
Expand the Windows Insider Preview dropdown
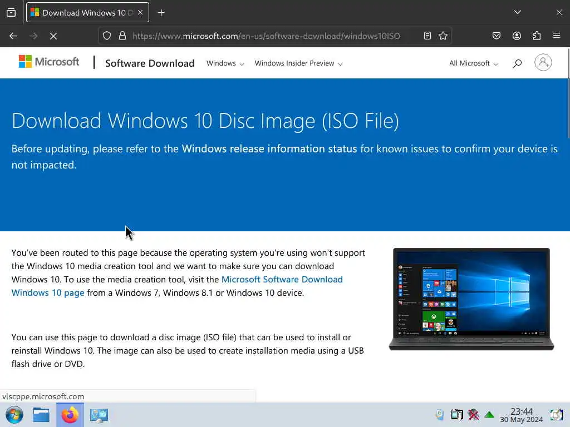pos(298,63)
